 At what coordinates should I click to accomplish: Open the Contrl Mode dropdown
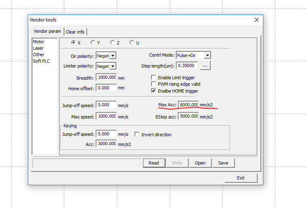pyautogui.click(x=207, y=55)
